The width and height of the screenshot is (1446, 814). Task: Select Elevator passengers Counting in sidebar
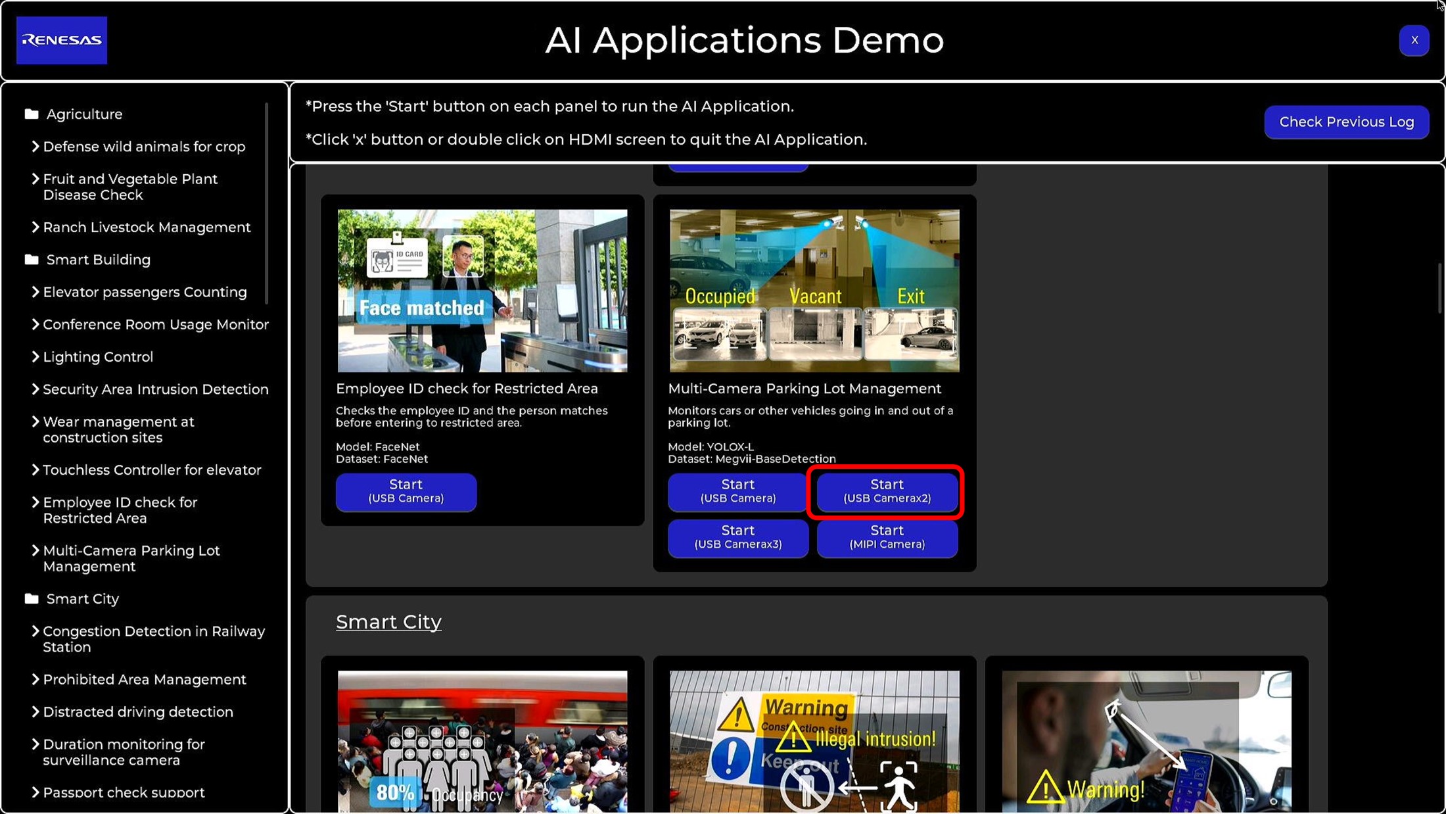[145, 292]
